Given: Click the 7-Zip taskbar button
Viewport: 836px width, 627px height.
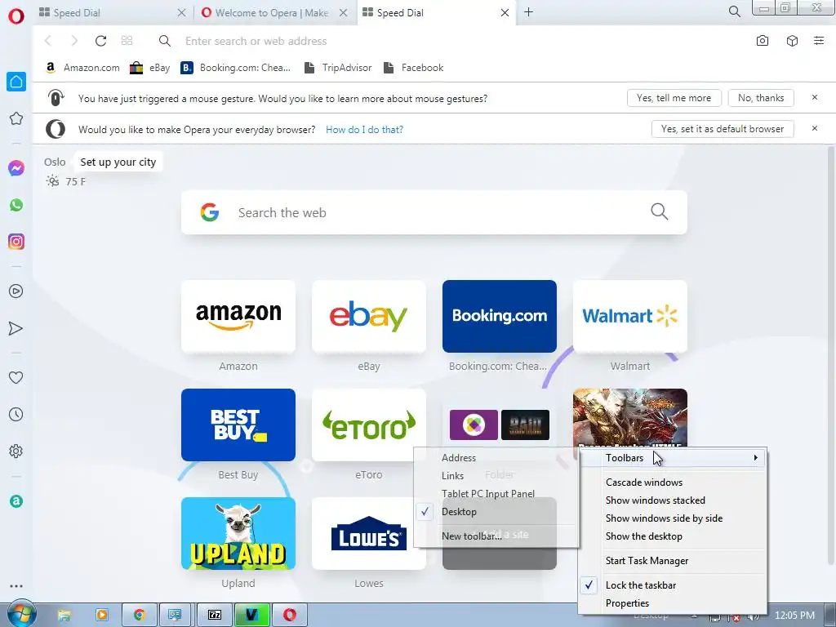Looking at the screenshot, I should tap(215, 616).
